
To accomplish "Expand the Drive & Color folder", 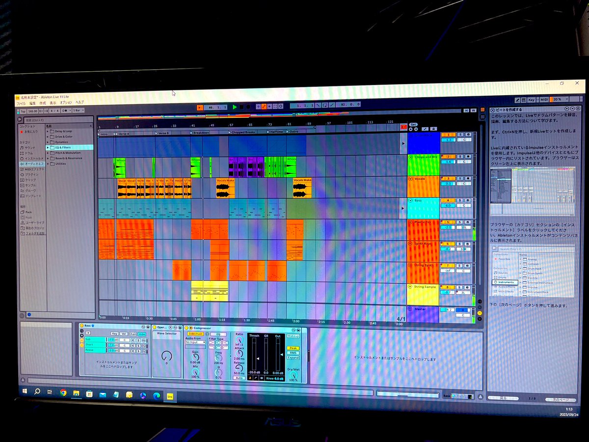I will [x=48, y=137].
